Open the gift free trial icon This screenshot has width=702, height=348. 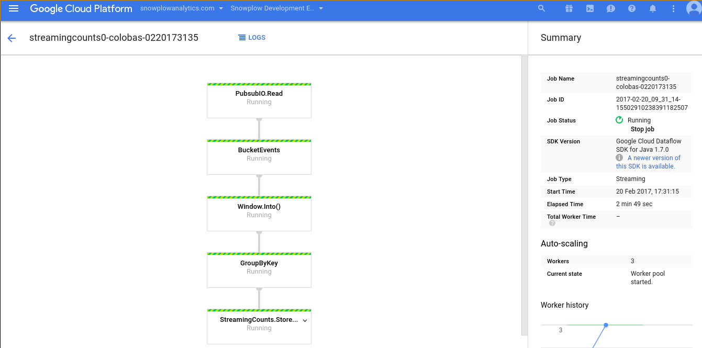click(x=569, y=8)
